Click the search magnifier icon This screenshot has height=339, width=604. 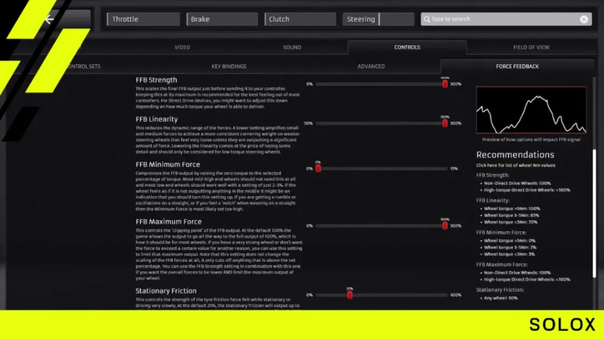[427, 19]
